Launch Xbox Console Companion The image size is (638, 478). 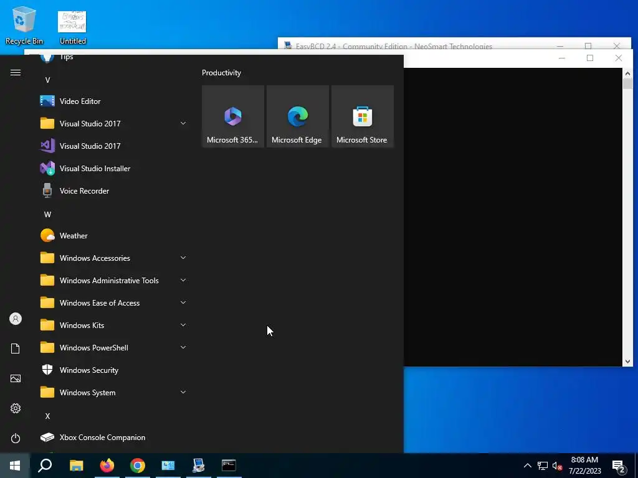[113, 438]
